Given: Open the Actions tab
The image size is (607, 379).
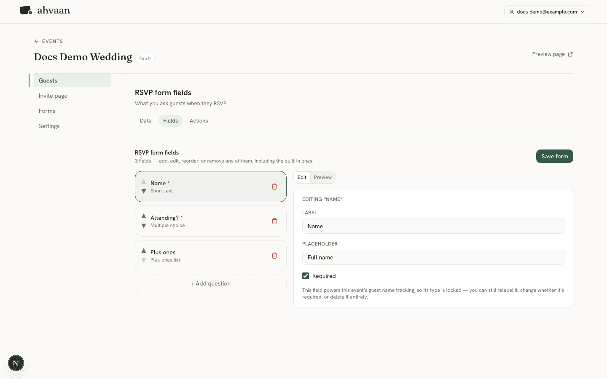Looking at the screenshot, I should (199, 121).
